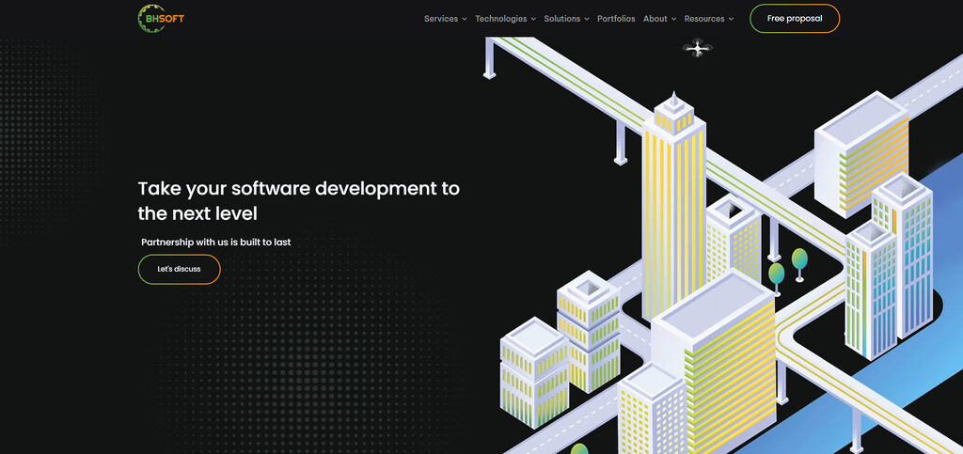Viewport: 963px width, 454px height.
Task: Open the About menu
Action: pos(655,19)
